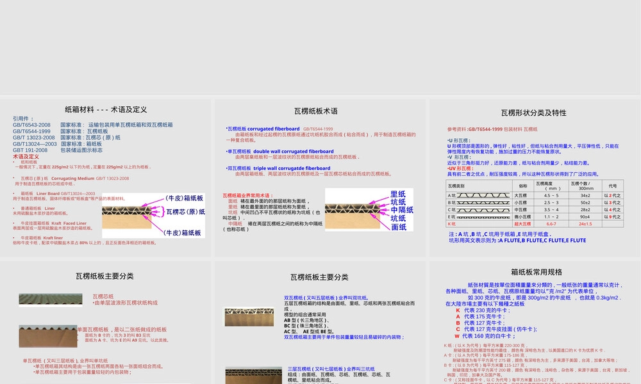The height and width of the screenshot is (384, 641).
Task: Click the double wall corrugated fiberboard line
Action: 281,152
